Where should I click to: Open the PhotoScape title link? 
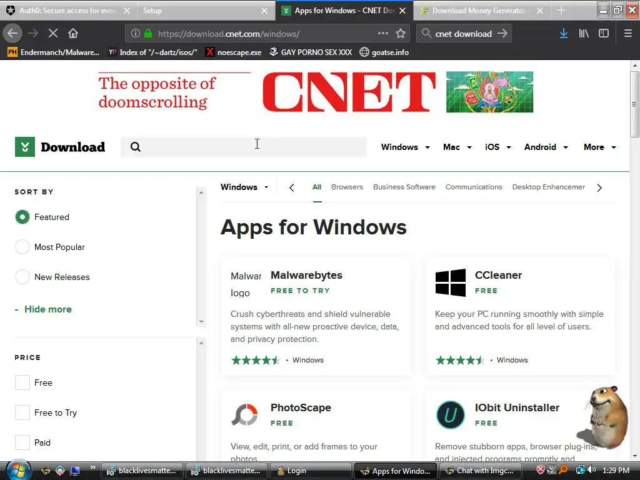pyautogui.click(x=301, y=407)
